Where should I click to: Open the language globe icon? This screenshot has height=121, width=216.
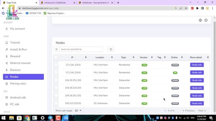tap(200, 20)
